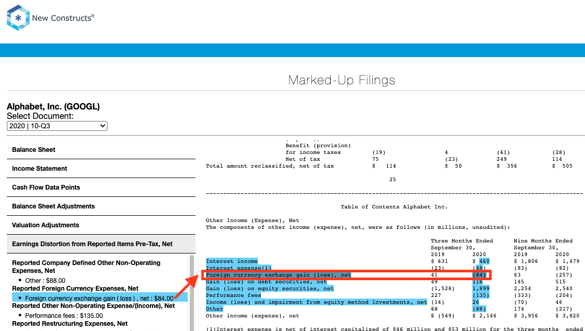Click the 'Other income (expense), net' total label
The image size is (585, 331).
pos(253,316)
